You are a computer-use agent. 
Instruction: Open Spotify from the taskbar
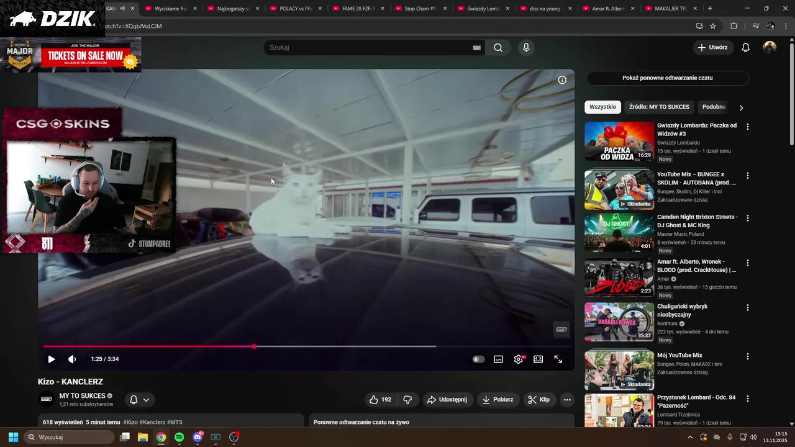(x=179, y=437)
